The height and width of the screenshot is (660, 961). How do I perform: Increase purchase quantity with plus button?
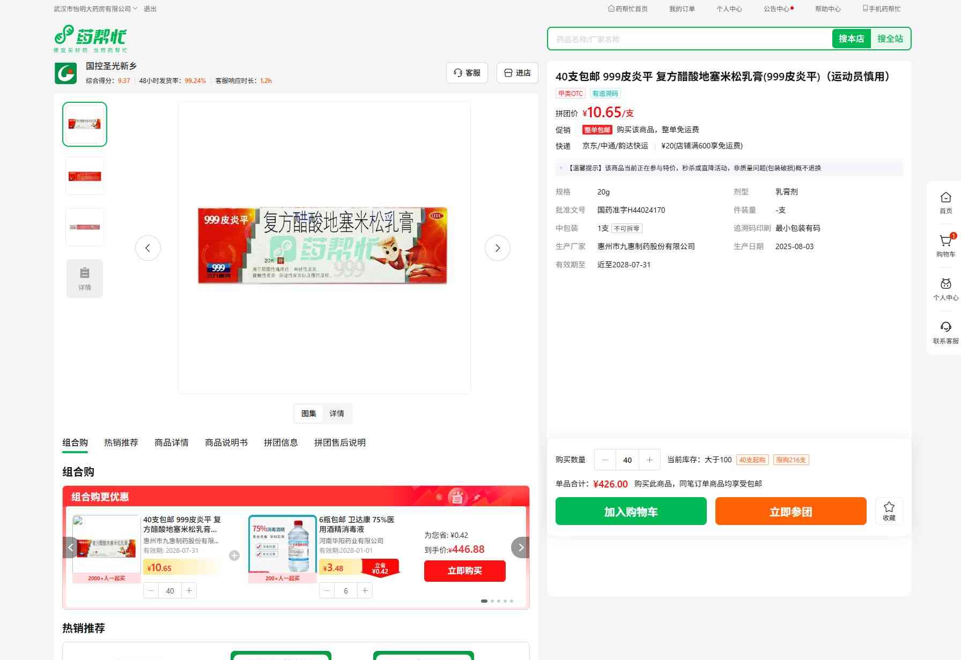click(649, 460)
